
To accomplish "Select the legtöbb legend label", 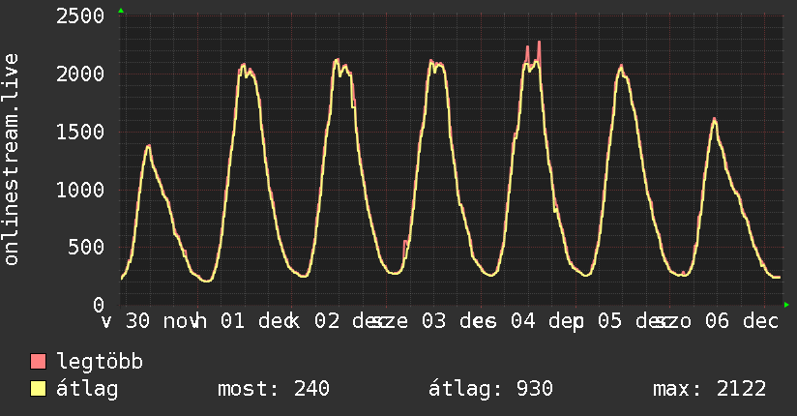I will click(x=101, y=363).
